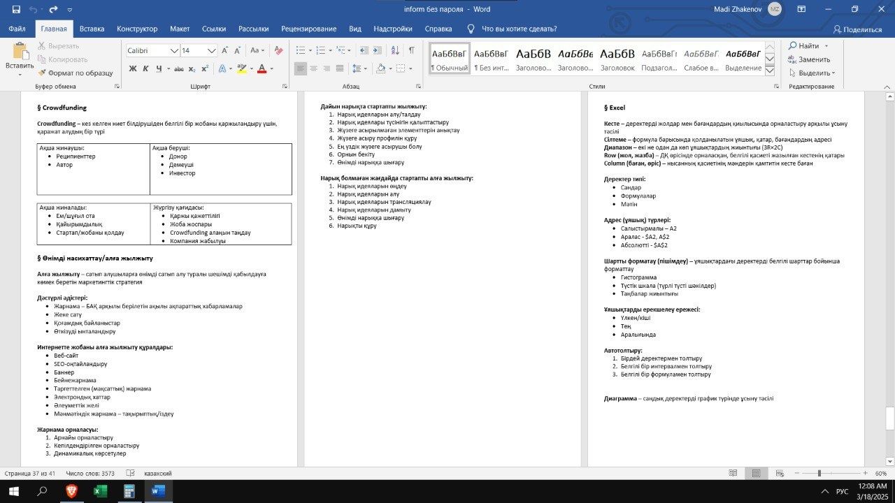The height and width of the screenshot is (503, 895).
Task: Click the Format Painter brush icon
Action: (42, 73)
